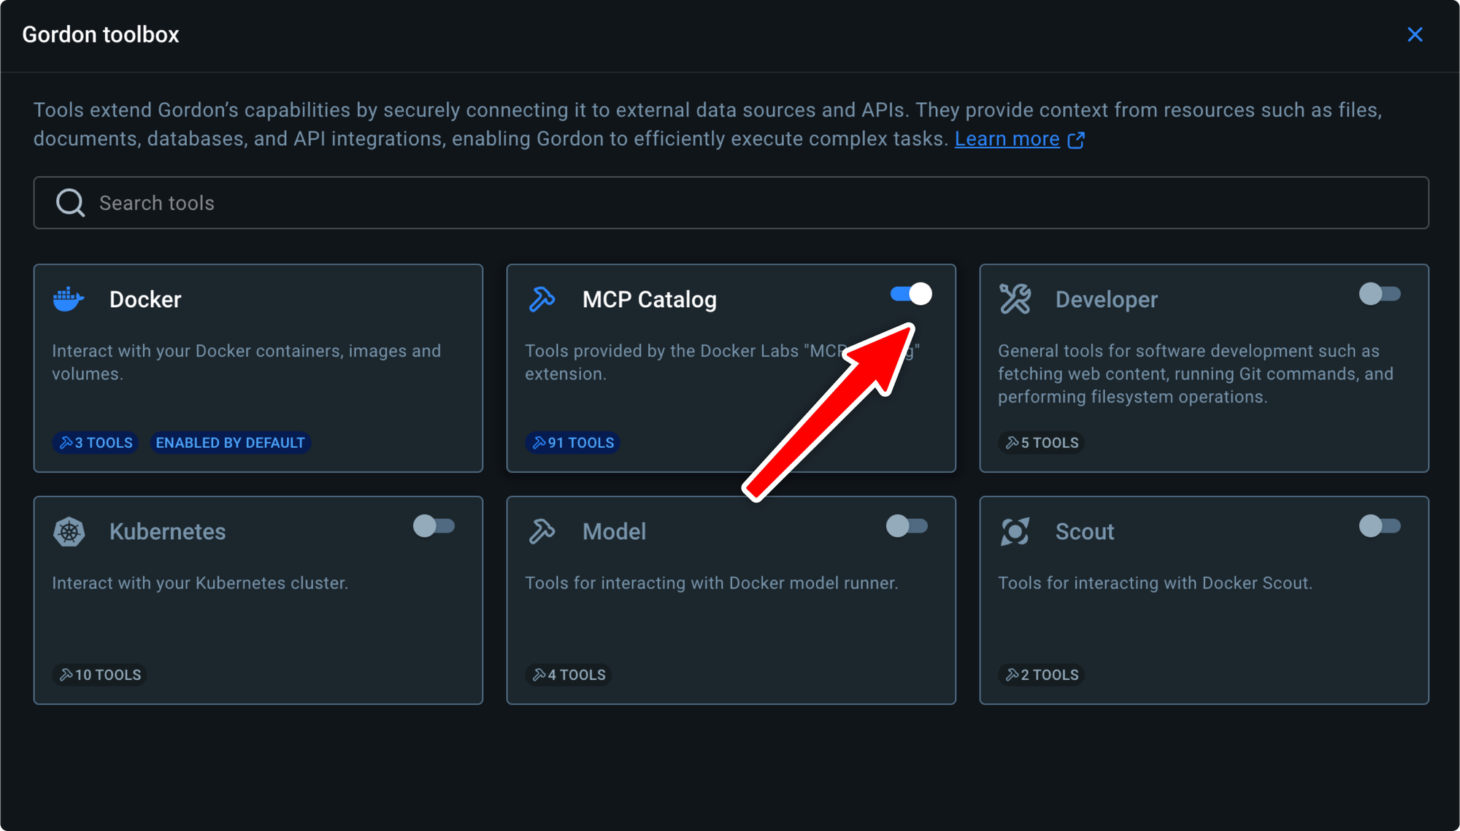Click the ENABLED BY DEFAULT badge
This screenshot has width=1460, height=831.
(x=230, y=443)
